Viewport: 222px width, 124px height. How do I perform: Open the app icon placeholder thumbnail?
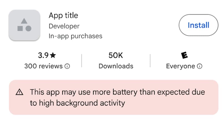(x=24, y=25)
